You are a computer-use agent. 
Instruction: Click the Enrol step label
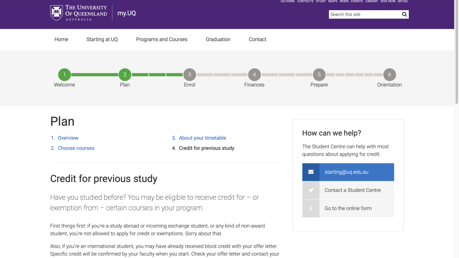pyautogui.click(x=190, y=85)
